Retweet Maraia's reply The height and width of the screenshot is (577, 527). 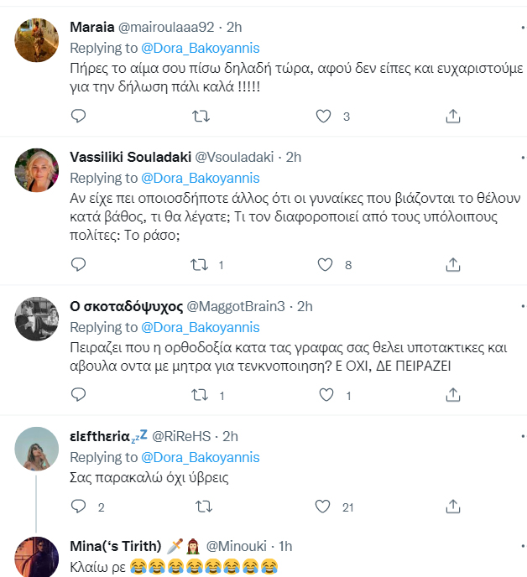click(x=201, y=117)
